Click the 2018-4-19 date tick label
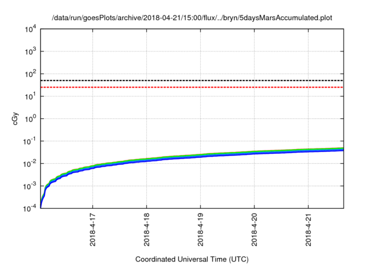 click(x=201, y=231)
